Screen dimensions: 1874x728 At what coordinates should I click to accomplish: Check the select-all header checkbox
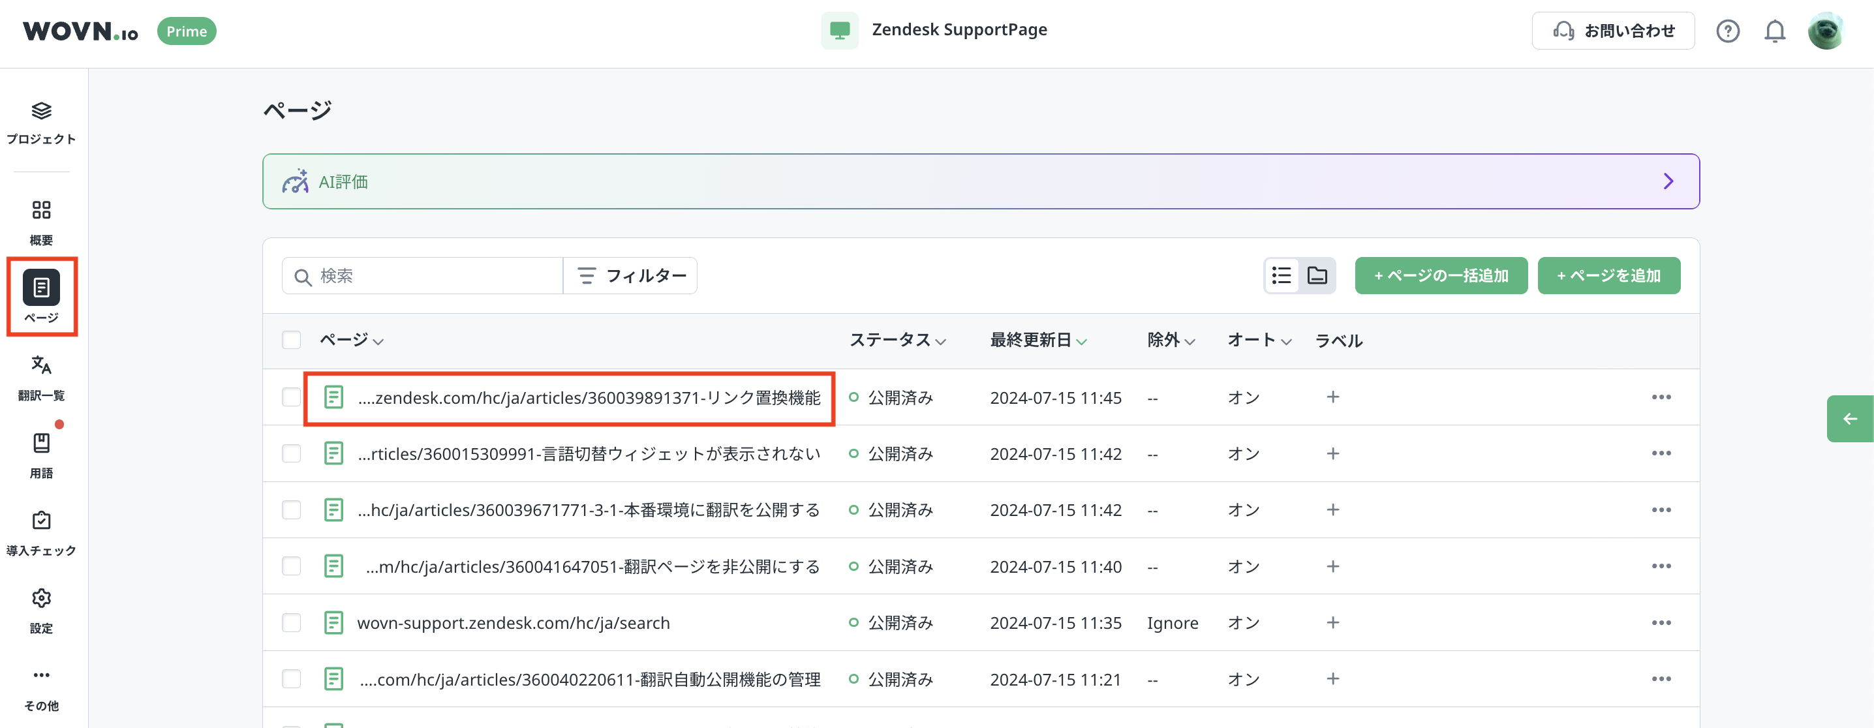click(x=291, y=341)
